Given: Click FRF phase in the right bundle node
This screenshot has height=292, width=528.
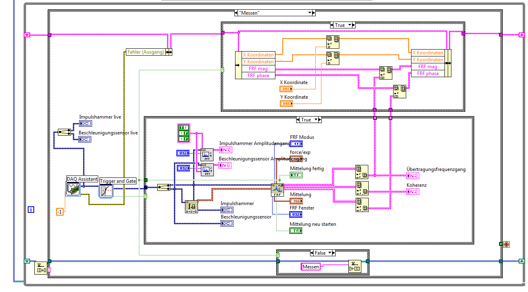Looking at the screenshot, I should 428,74.
